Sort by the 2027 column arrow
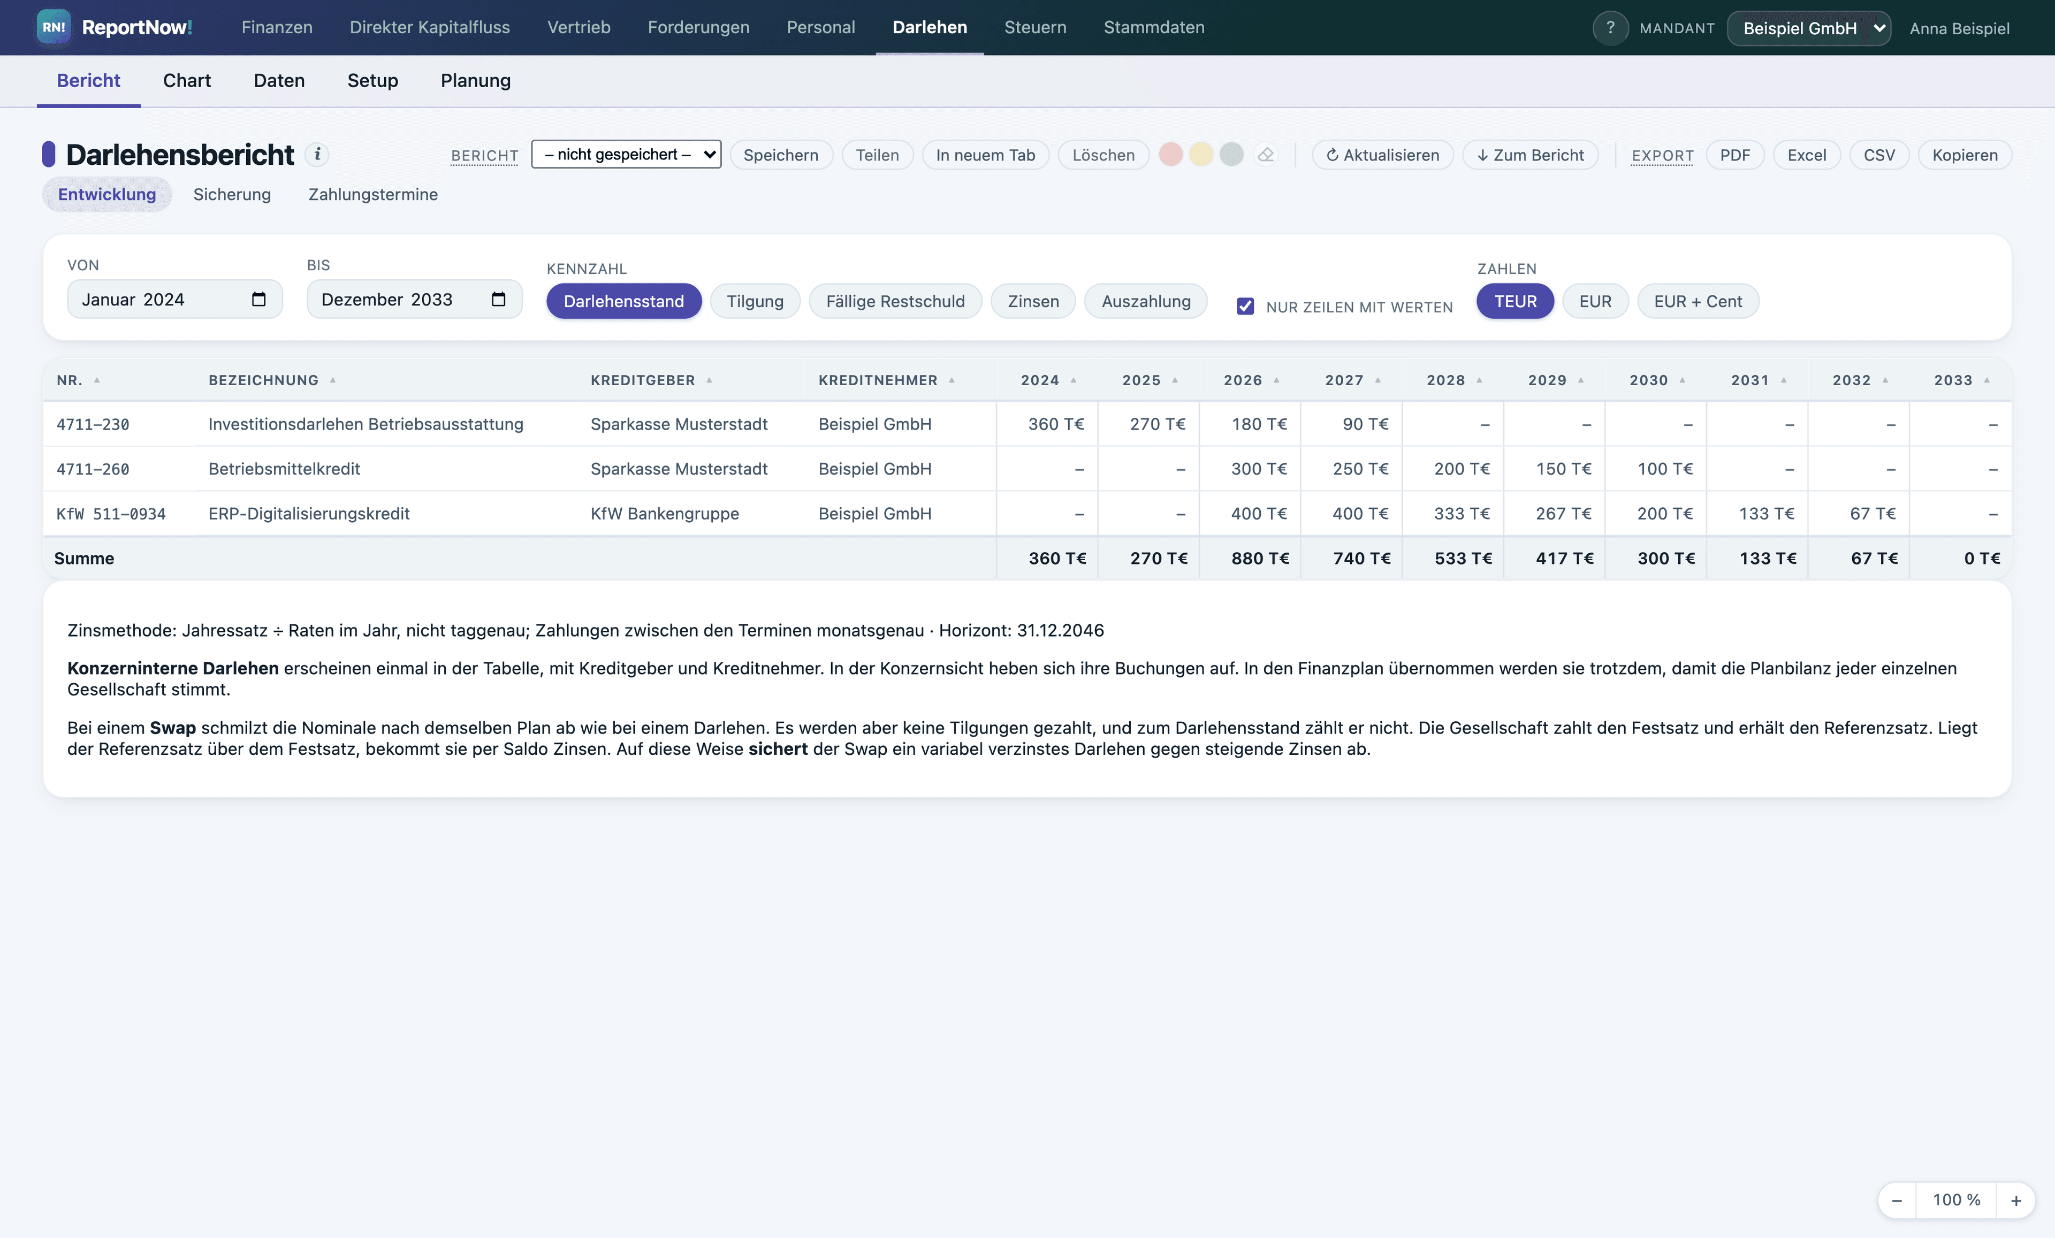This screenshot has width=2055, height=1238. click(1378, 380)
